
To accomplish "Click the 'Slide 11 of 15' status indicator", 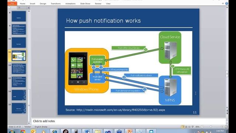I will pyautogui.click(x=15, y=127).
